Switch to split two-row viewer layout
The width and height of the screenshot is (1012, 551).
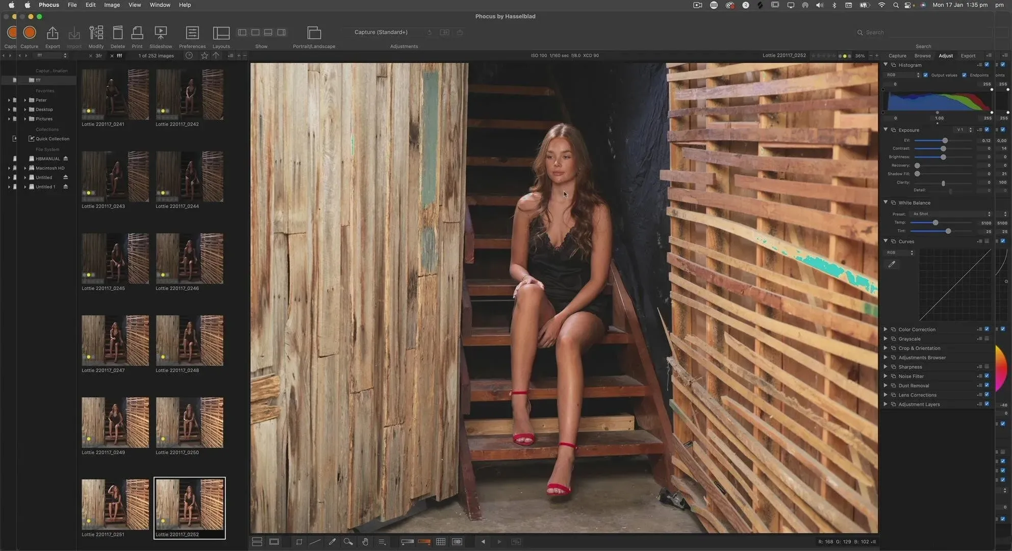tap(257, 542)
